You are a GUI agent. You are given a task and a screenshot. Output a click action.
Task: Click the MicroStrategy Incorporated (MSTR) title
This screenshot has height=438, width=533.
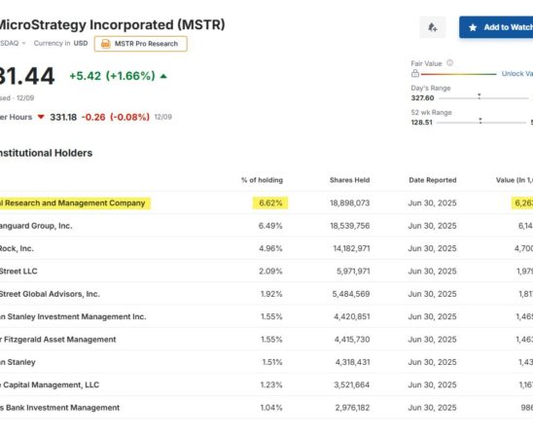pyautogui.click(x=112, y=25)
